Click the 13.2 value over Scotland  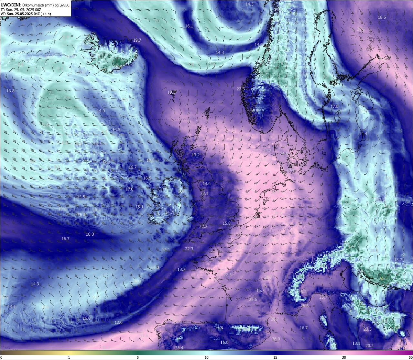(x=196, y=155)
